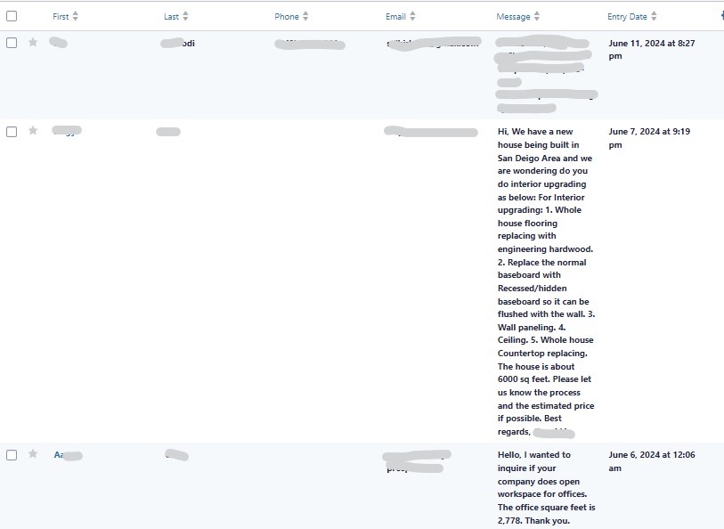The image size is (724, 529).
Task: Click the Message column header label
Action: click(x=513, y=17)
